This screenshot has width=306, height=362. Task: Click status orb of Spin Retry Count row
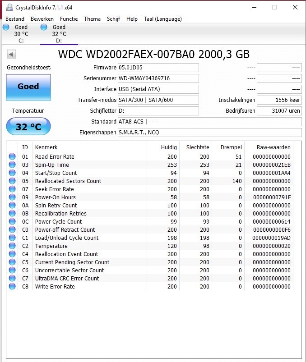[12, 205]
